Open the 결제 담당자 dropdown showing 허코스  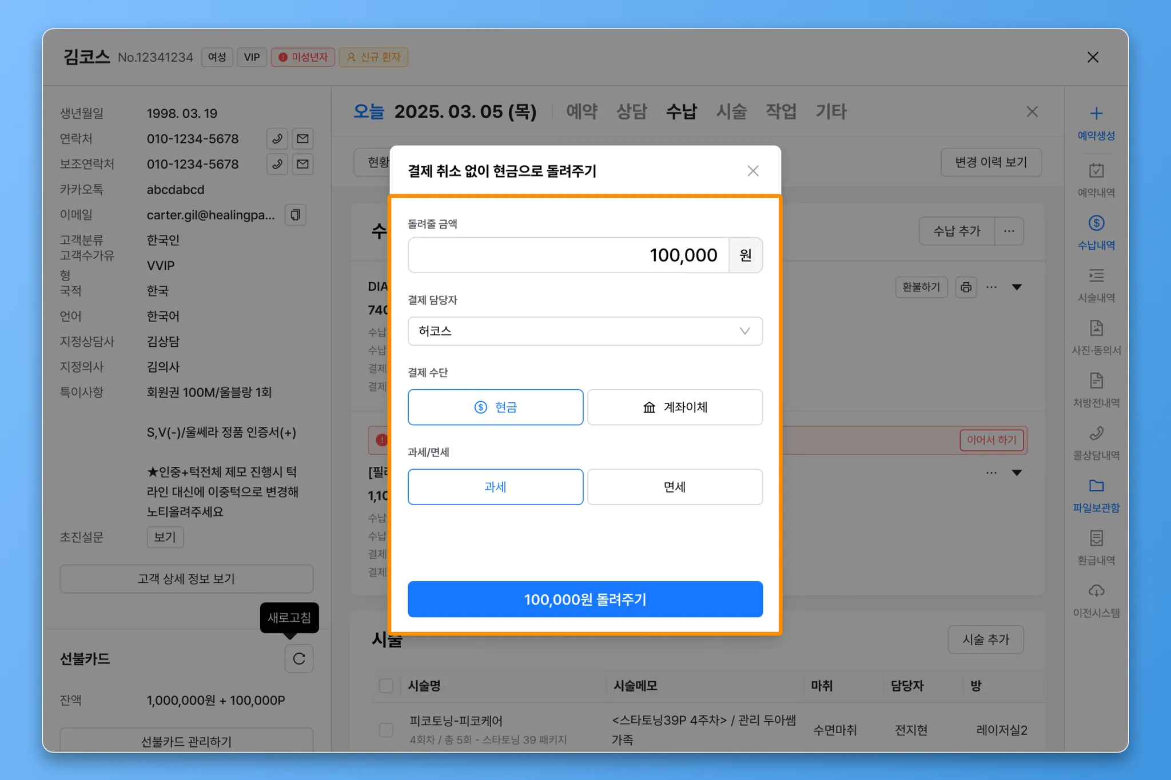pyautogui.click(x=584, y=331)
